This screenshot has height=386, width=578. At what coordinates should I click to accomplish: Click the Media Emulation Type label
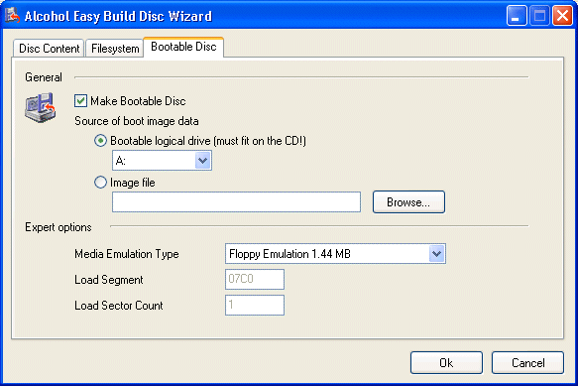coord(127,254)
